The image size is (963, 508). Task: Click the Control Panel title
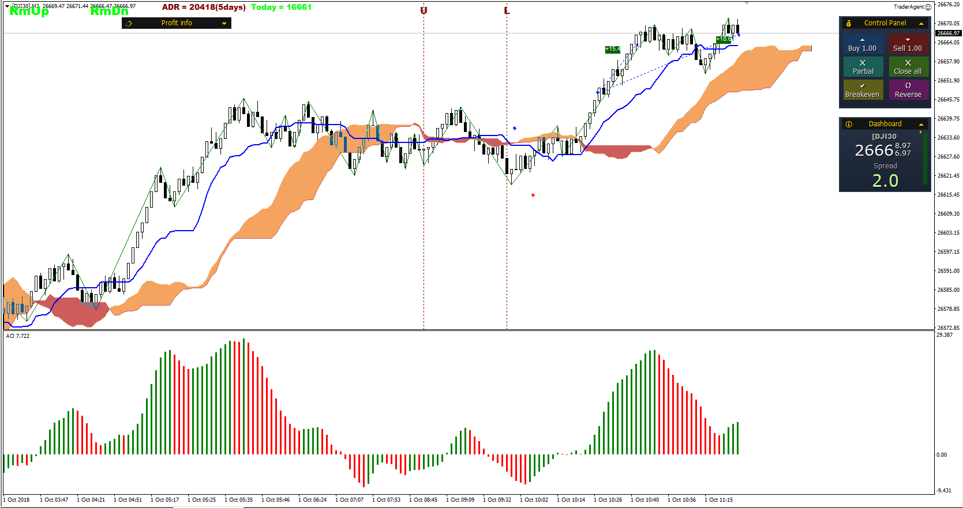(885, 23)
